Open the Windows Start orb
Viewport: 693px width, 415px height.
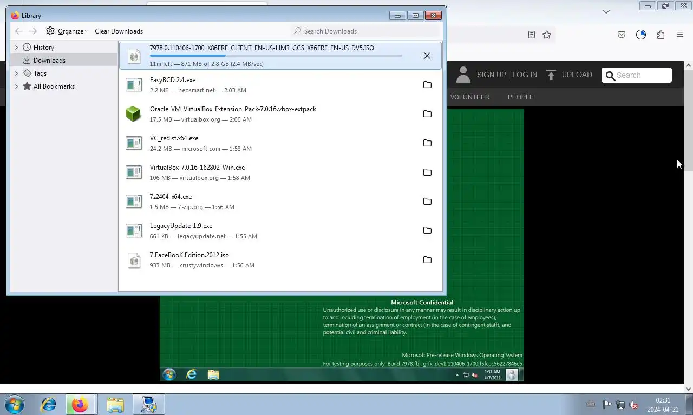15,404
